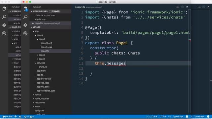
Task: Click the pt4final git branch indicator
Action: tap(8, 116)
